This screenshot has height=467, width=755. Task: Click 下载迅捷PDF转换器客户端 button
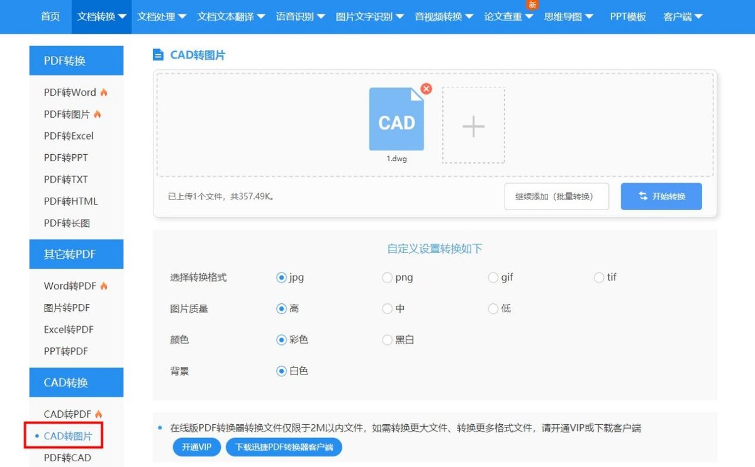pyautogui.click(x=284, y=447)
